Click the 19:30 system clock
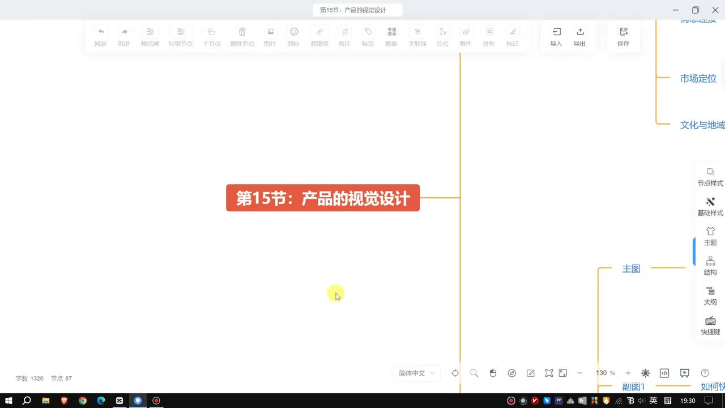 tap(688, 401)
